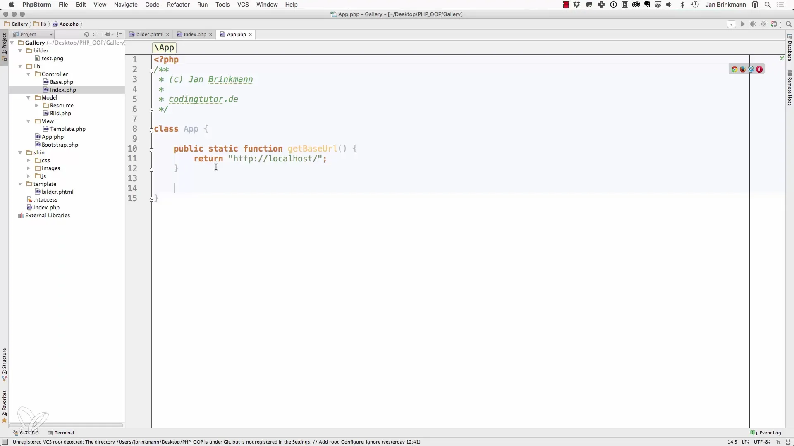
Task: Click the green Run arrow button
Action: [743, 24]
